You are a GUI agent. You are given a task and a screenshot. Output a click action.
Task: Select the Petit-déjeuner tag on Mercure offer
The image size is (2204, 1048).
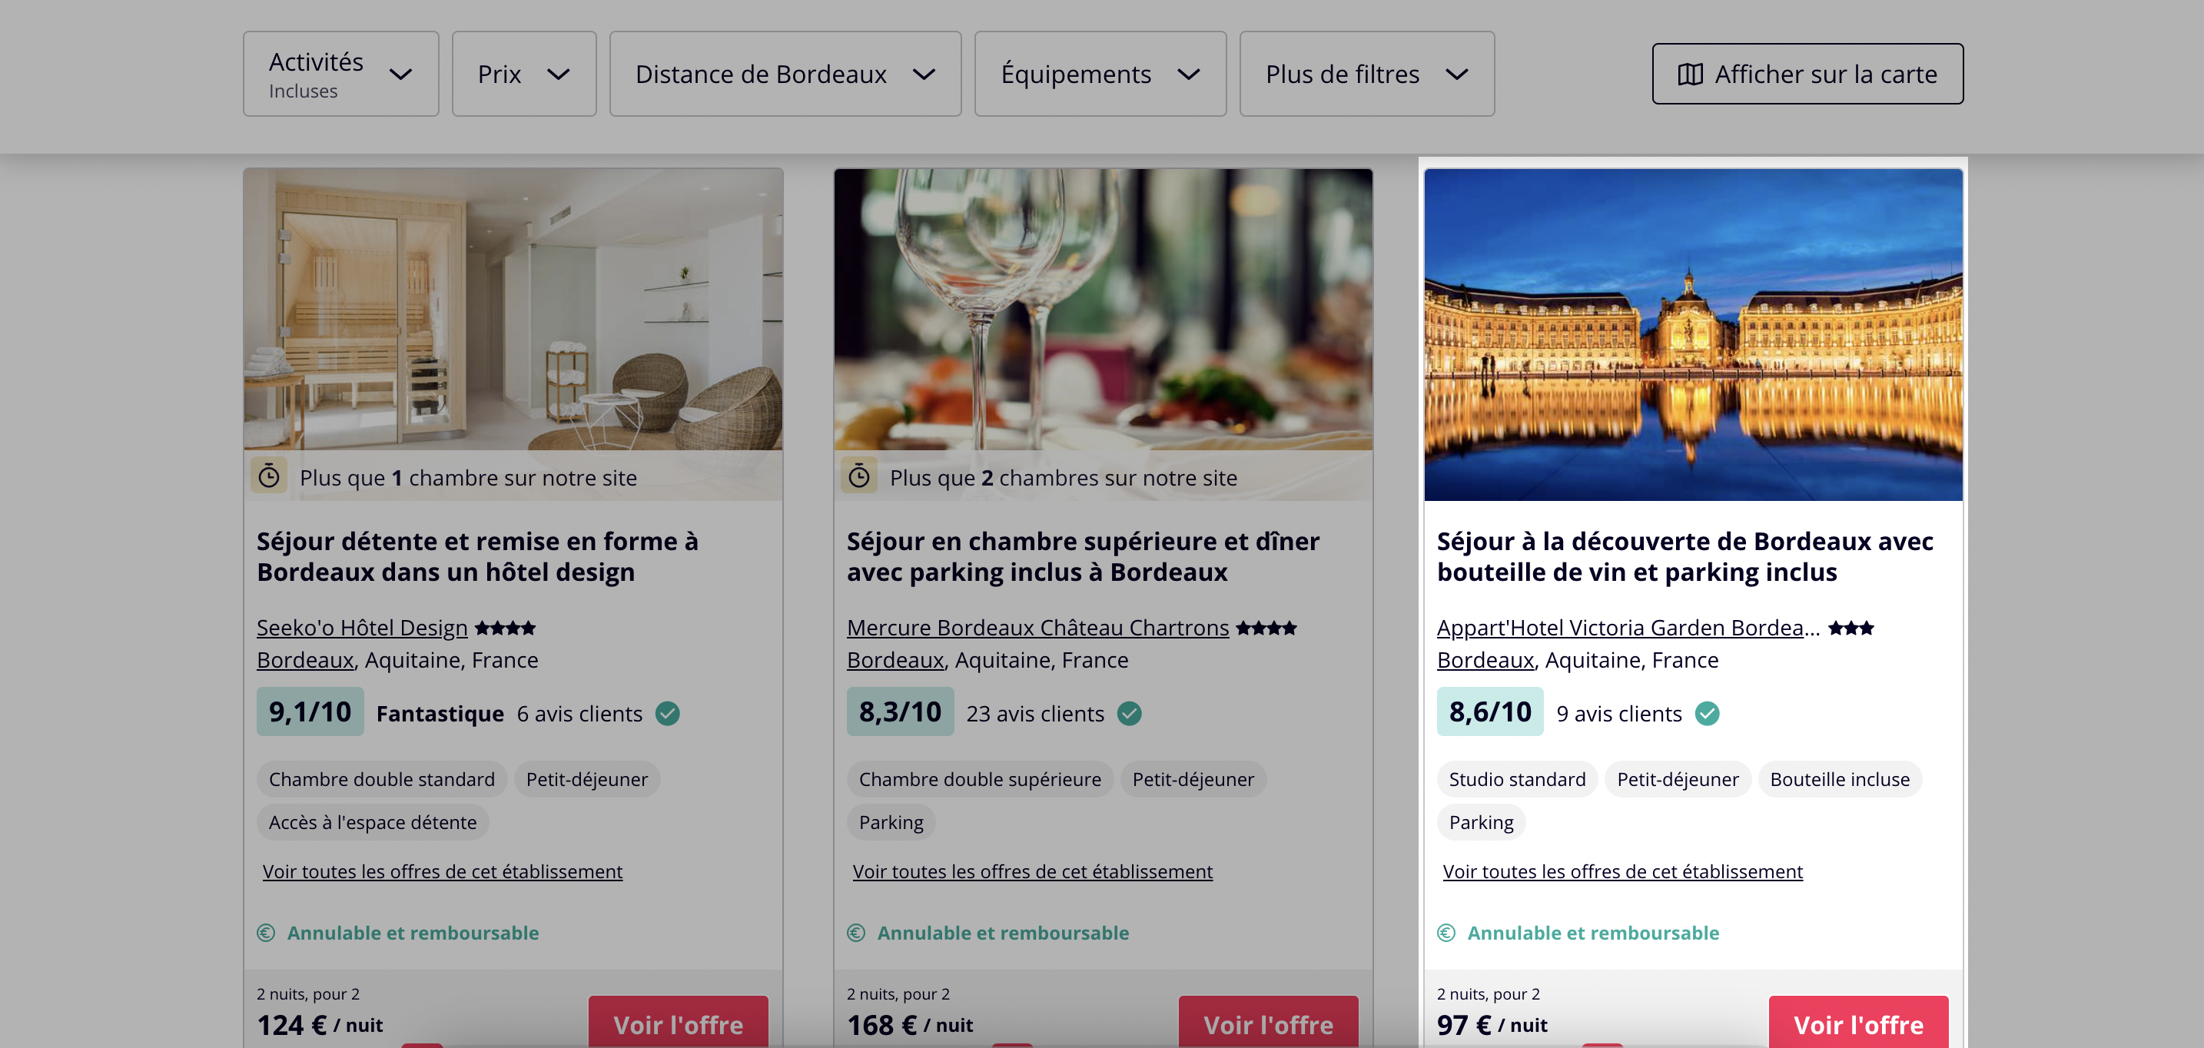(x=1193, y=779)
